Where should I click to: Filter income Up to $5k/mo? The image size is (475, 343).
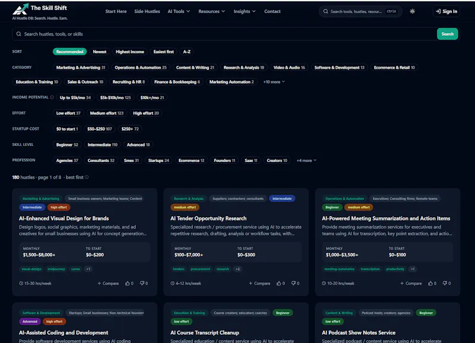pos(75,97)
